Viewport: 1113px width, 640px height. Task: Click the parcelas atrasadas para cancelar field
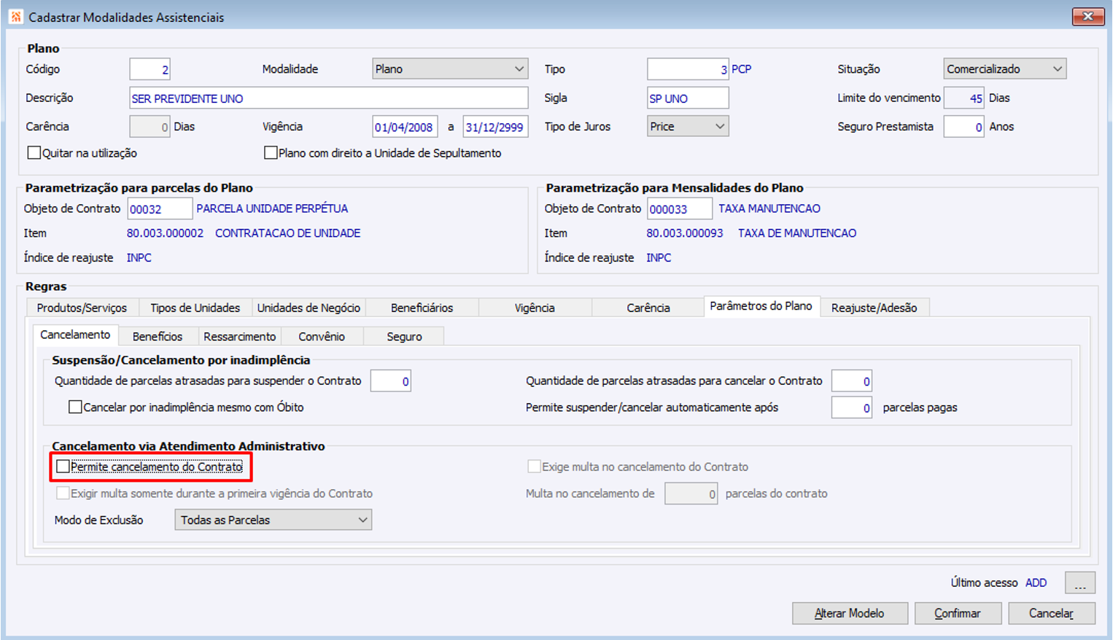(x=851, y=381)
